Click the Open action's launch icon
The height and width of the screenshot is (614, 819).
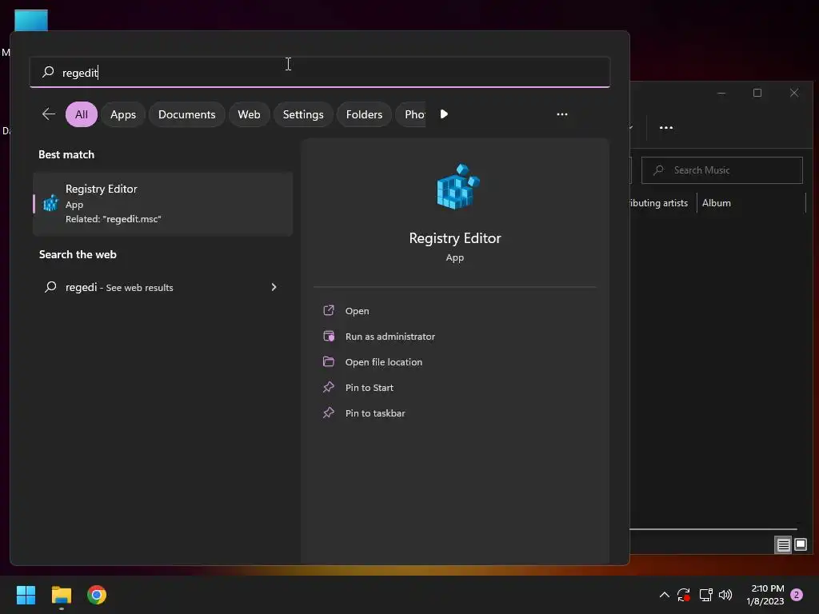329,310
